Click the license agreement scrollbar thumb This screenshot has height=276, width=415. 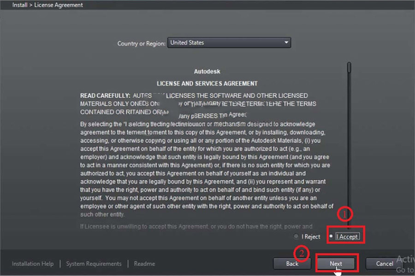[x=349, y=67]
